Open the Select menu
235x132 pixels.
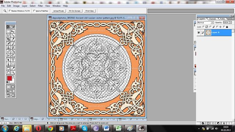pyautogui.click(x=33, y=6)
